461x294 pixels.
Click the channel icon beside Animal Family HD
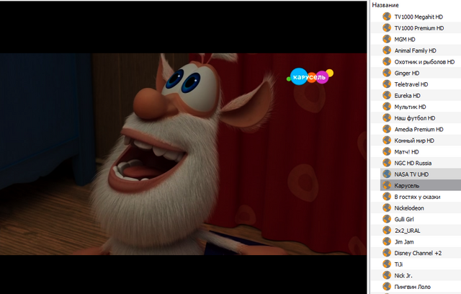pos(387,50)
